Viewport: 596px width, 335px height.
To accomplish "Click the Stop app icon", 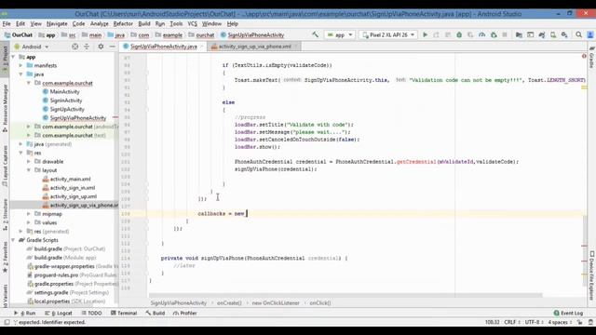I will coord(505,34).
